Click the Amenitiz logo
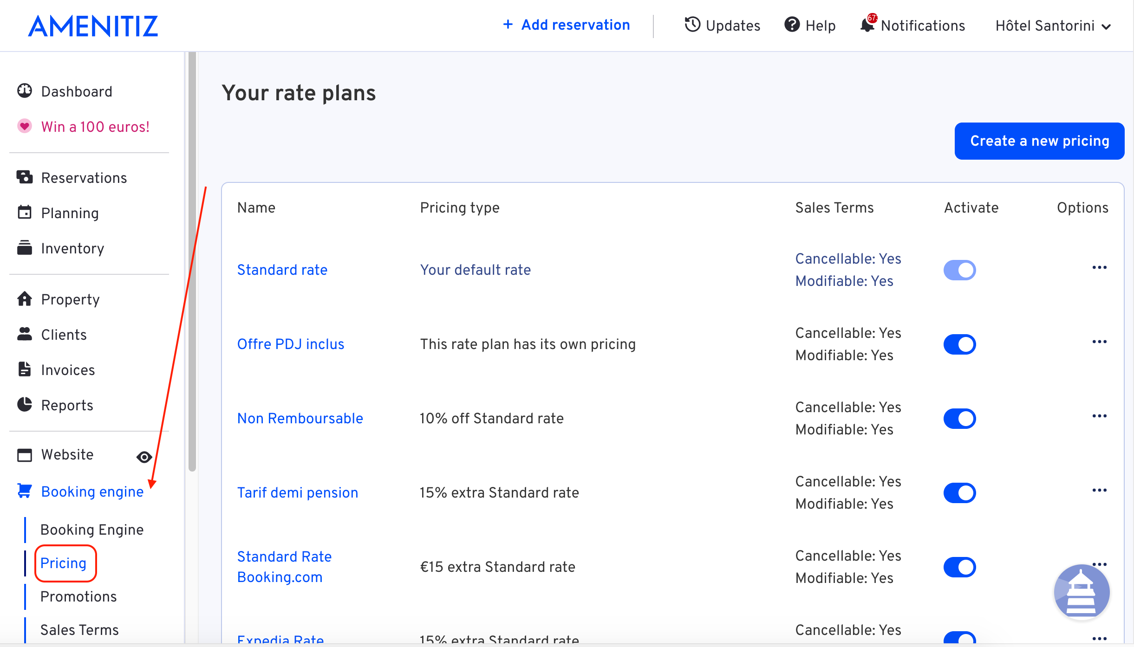Viewport: 1134px width, 647px height. coord(93,26)
